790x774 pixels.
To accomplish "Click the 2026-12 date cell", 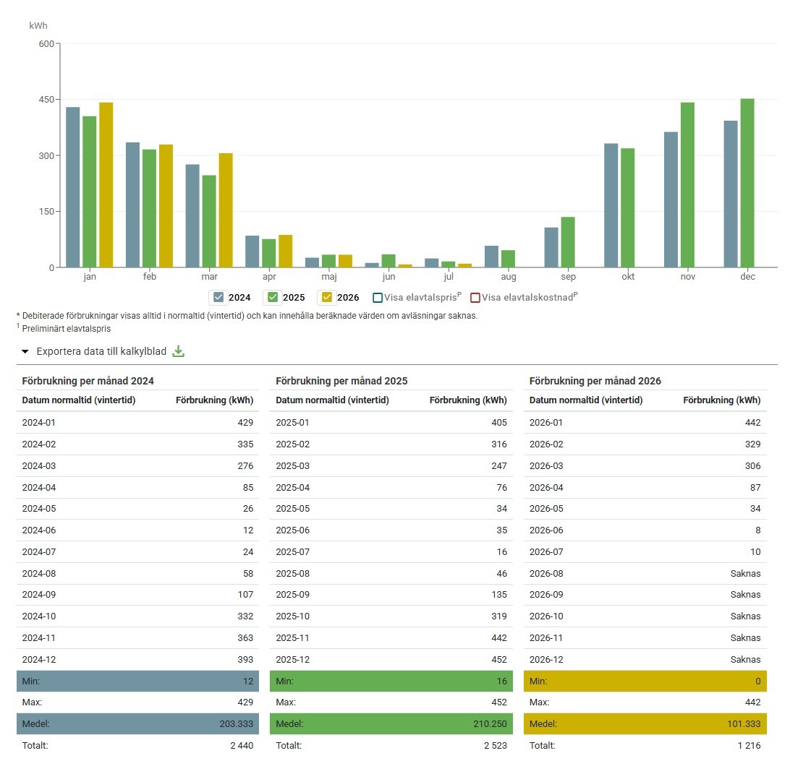I will pyautogui.click(x=546, y=660).
